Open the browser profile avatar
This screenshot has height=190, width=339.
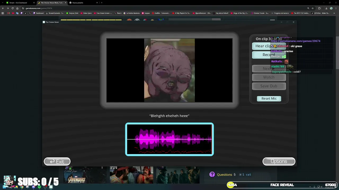pyautogui.click(x=331, y=8)
